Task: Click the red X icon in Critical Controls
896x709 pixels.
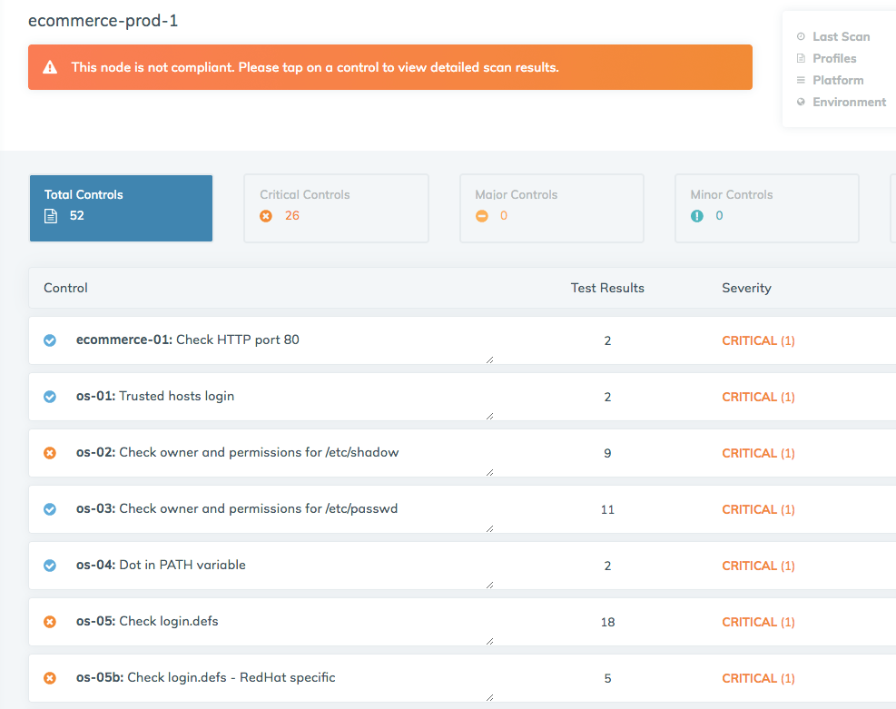Action: point(266,216)
